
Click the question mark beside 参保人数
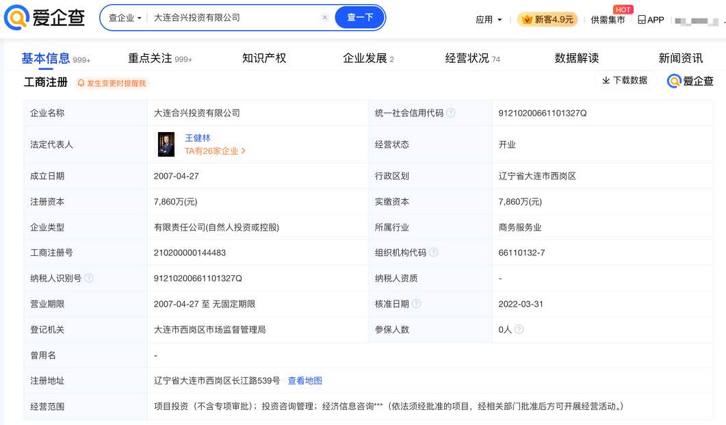point(517,329)
